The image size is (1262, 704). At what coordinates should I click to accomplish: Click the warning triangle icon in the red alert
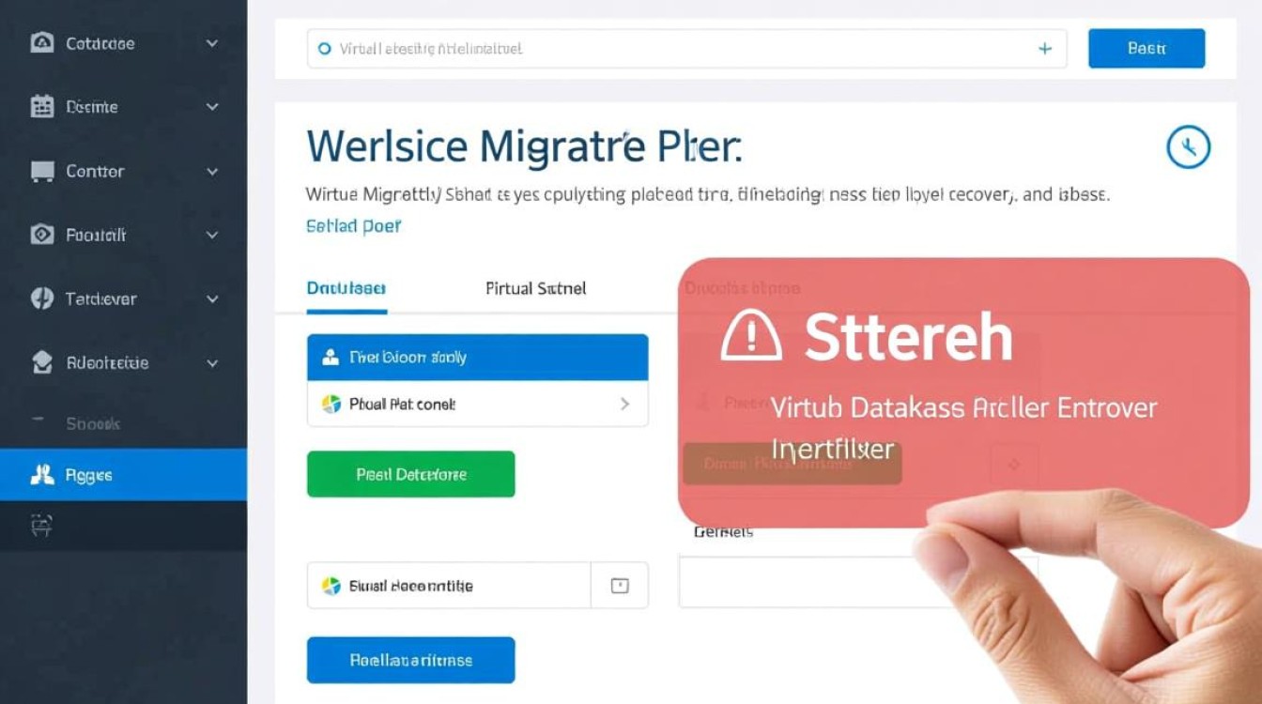(x=751, y=337)
